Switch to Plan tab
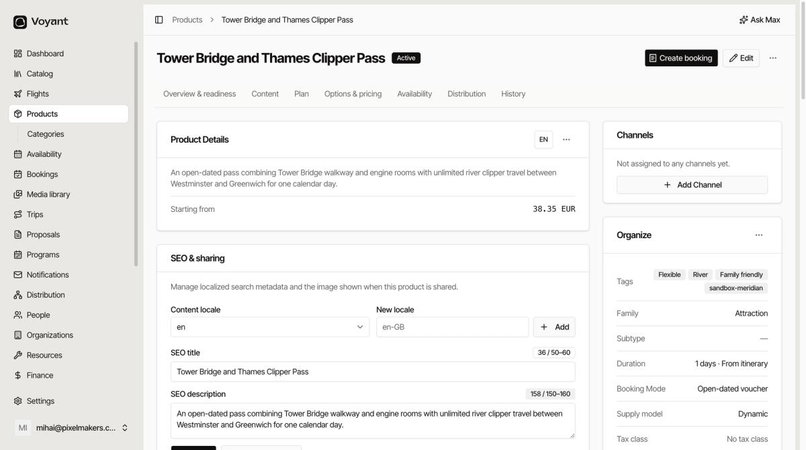The height and width of the screenshot is (450, 806). point(302,94)
